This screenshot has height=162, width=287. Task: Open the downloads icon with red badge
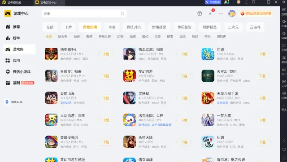[x=210, y=13]
